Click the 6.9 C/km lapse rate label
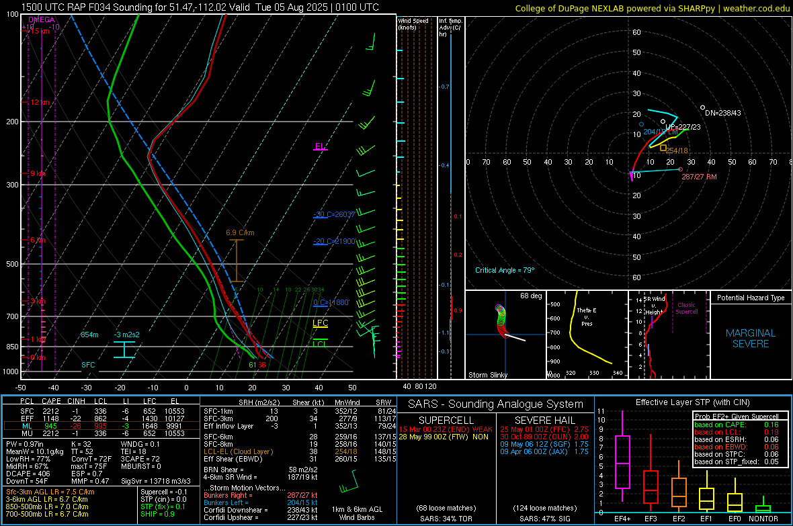The width and height of the screenshot is (793, 526). point(240,232)
